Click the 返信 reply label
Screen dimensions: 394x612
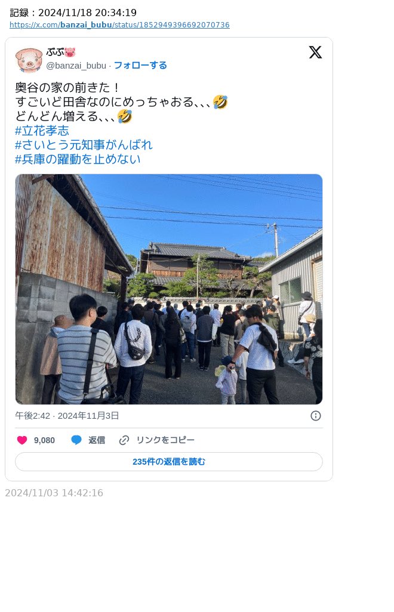tap(97, 440)
